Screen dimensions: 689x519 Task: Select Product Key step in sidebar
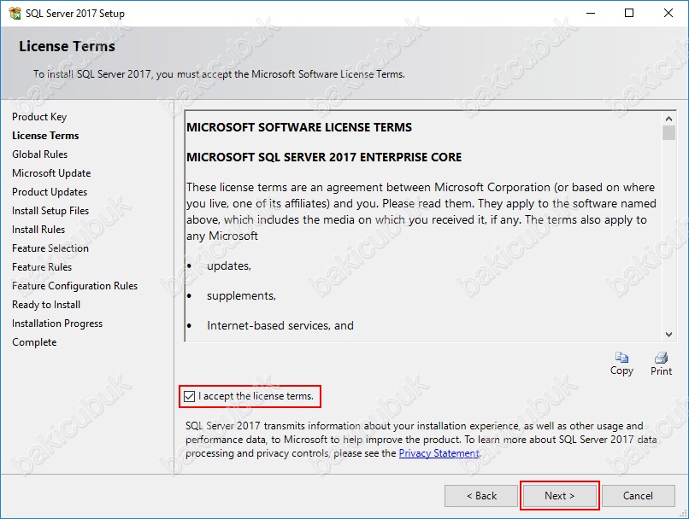(x=39, y=117)
